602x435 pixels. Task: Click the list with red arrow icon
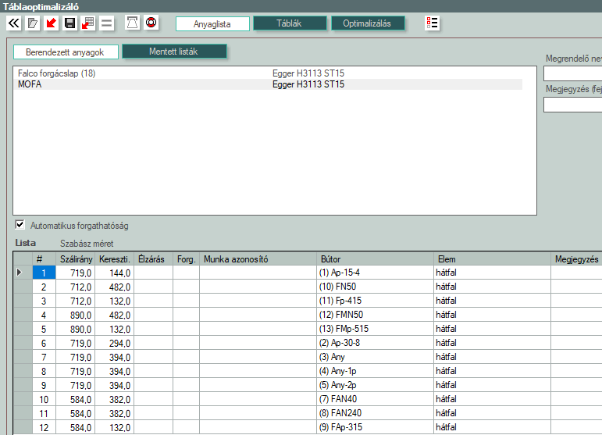click(87, 23)
